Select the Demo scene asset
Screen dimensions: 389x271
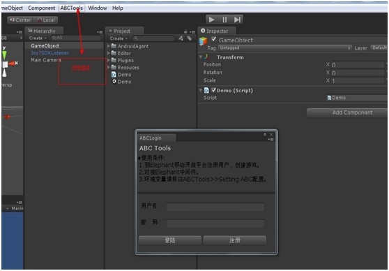[121, 82]
